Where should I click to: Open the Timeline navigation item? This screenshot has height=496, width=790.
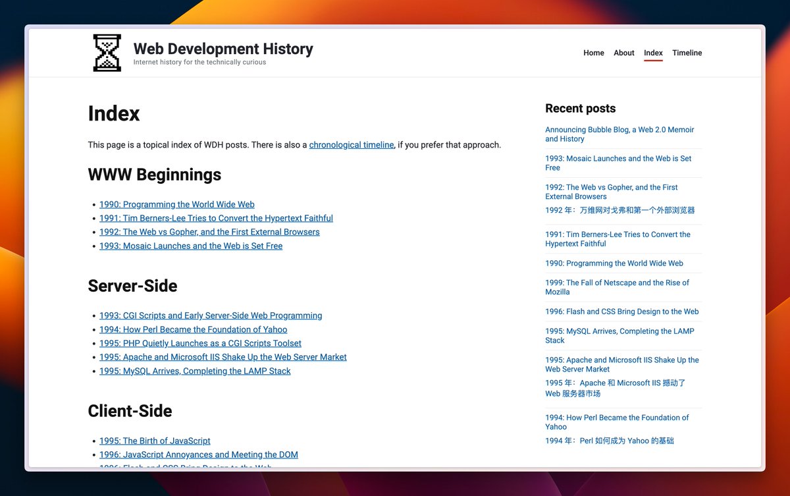pos(687,53)
